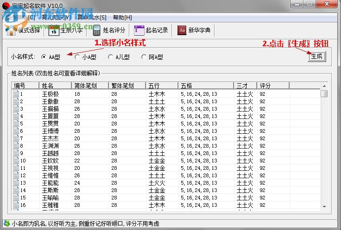
Task: Select the 小A型 nickname style
Action: (77, 57)
